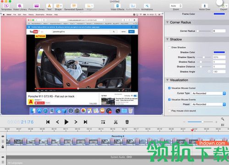
Task: Open the Preset dropdown
Action: (209, 104)
